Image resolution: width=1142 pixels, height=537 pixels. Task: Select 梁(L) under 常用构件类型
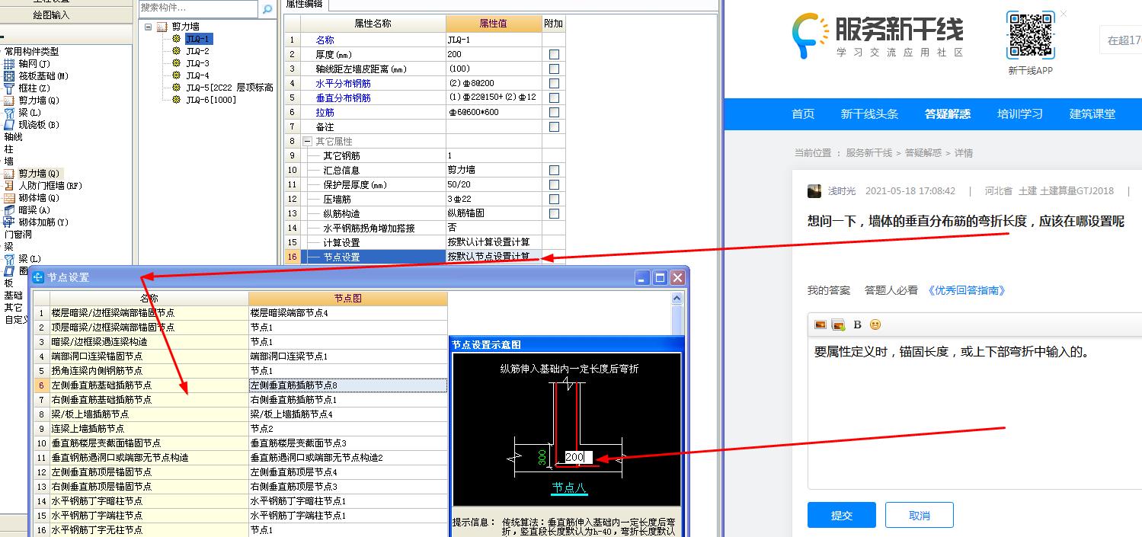[22, 113]
